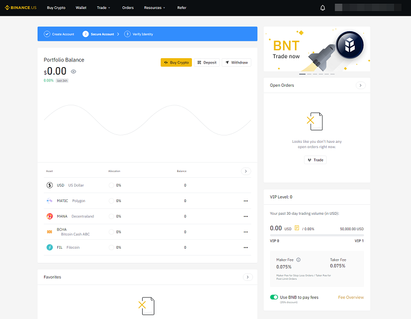Expand the asset list arrow button
The image size is (411, 319).
[x=246, y=171]
